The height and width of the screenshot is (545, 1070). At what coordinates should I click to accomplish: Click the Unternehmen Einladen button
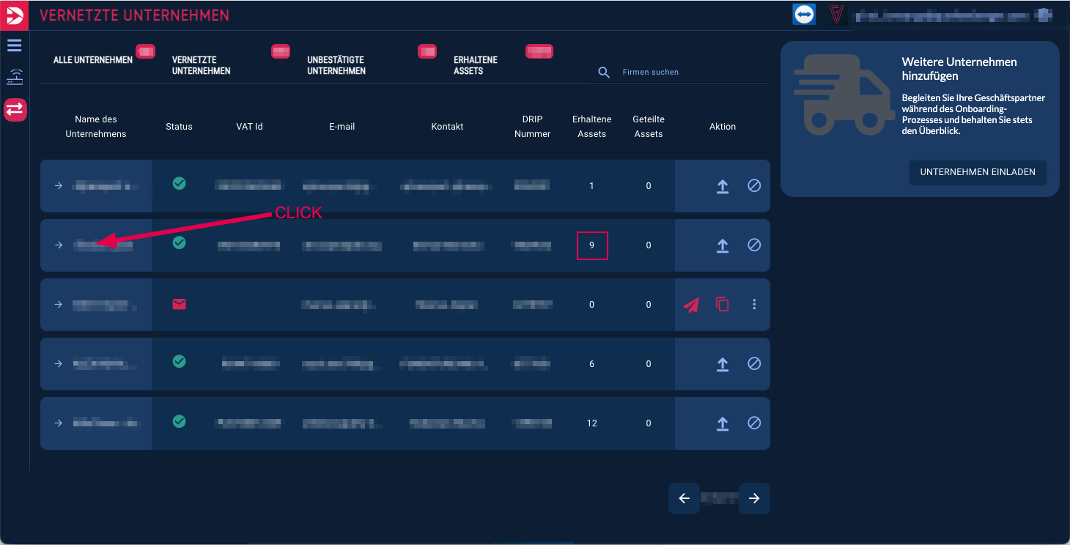(978, 172)
